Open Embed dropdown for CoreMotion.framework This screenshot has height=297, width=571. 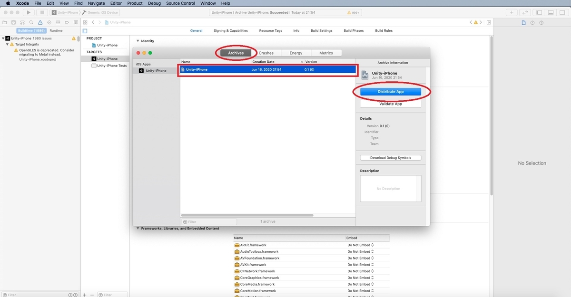[x=361, y=291]
